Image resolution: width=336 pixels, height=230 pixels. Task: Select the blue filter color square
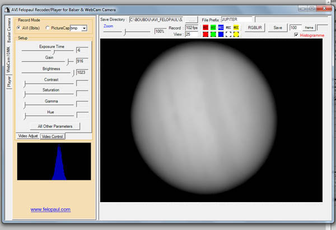[221, 35]
